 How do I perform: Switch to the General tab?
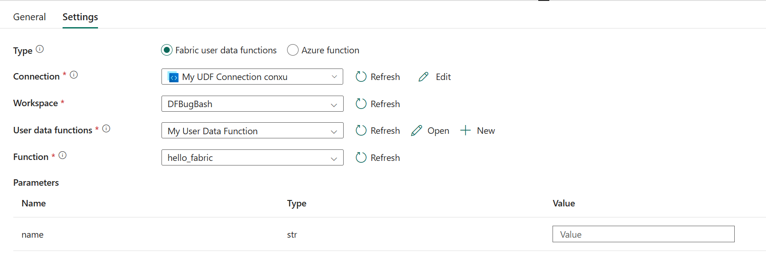pyautogui.click(x=29, y=17)
